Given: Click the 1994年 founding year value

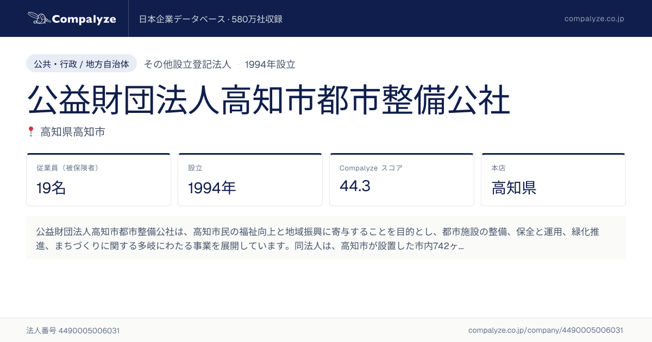Looking at the screenshot, I should coord(212,188).
